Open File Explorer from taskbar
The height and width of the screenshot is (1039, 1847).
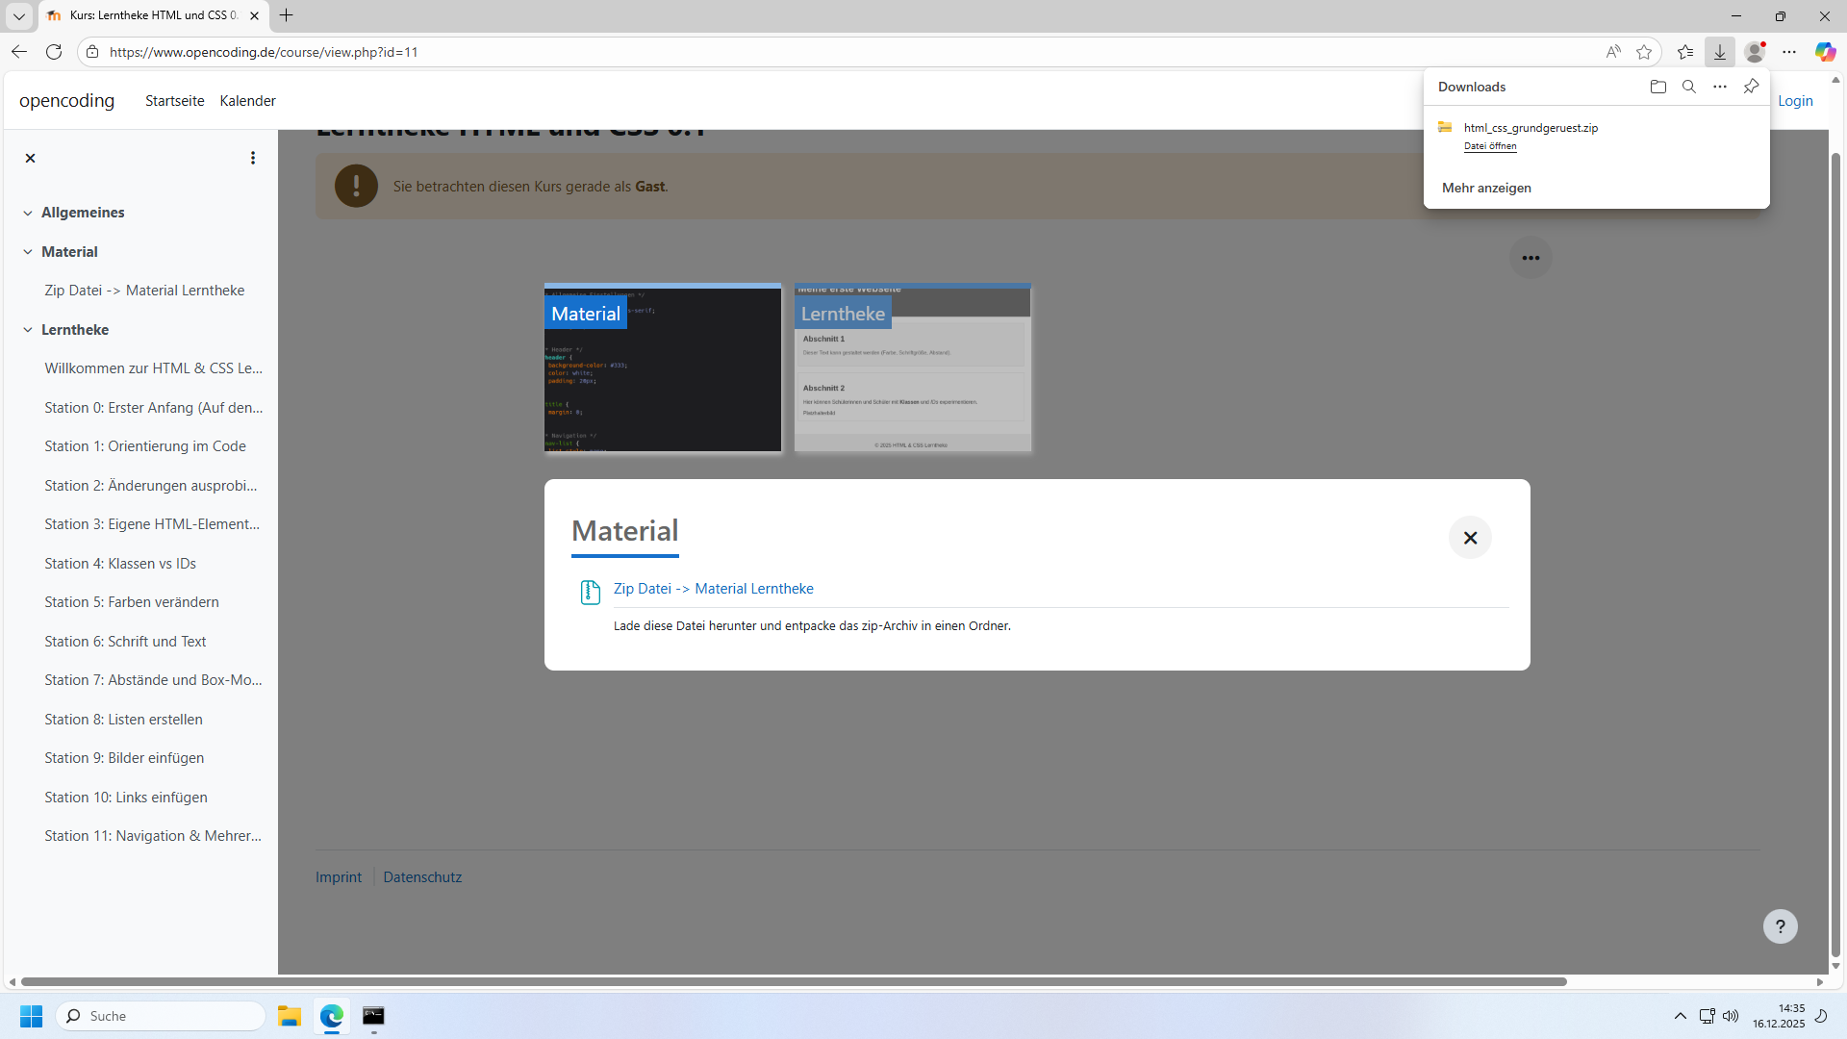[x=290, y=1016]
